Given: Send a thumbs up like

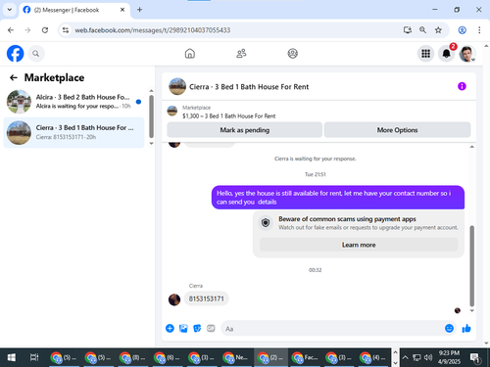Looking at the screenshot, I should (466, 328).
